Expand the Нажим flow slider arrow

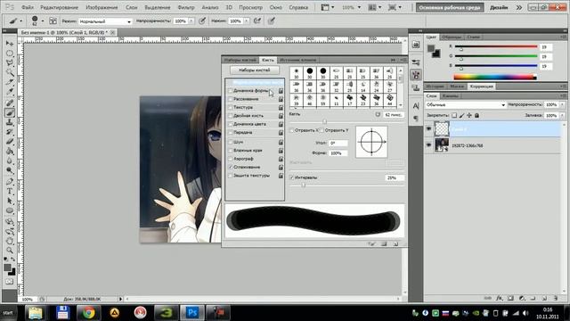point(246,21)
